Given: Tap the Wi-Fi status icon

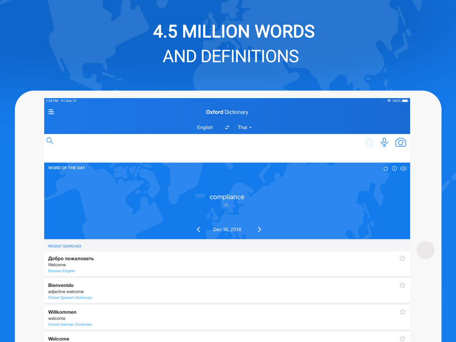Looking at the screenshot, I should (x=389, y=101).
